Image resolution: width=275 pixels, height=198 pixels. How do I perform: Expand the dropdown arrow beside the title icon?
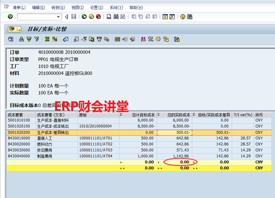(19, 29)
